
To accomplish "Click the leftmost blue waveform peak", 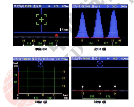I will (82, 25).
